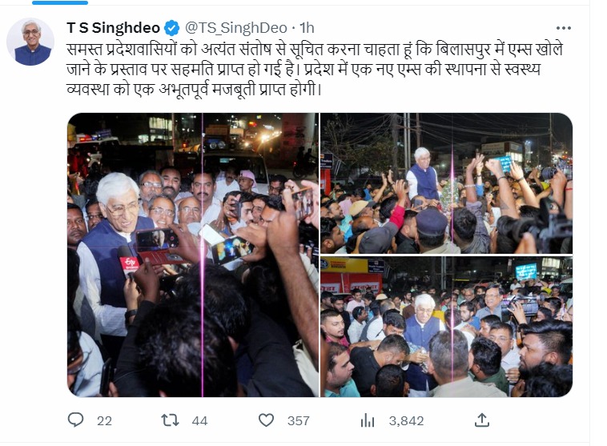
Task: Open the top right photo
Action: (446, 183)
